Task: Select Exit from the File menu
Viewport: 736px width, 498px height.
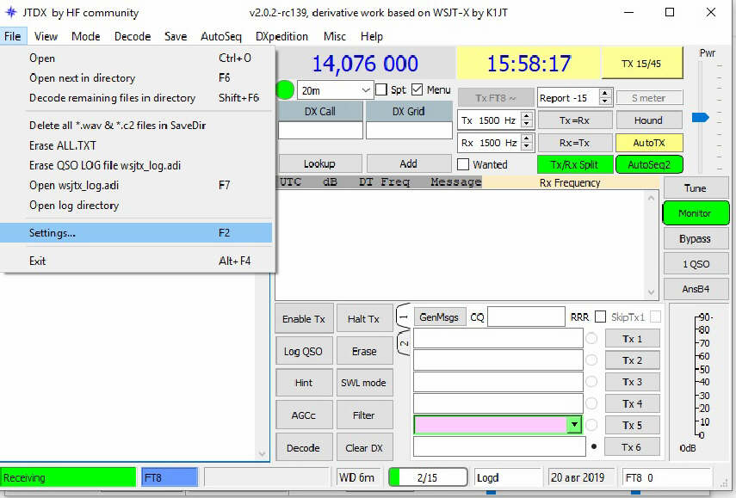Action: (x=136, y=261)
